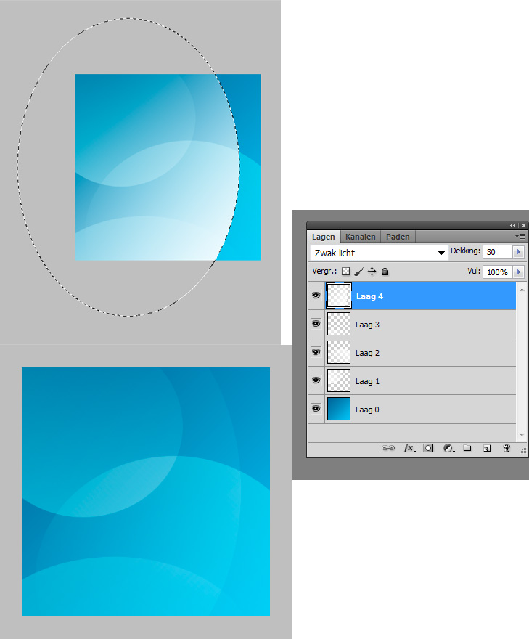Hide Laag 0 layer visibility
Viewport: 529px width, 639px height.
coord(316,408)
